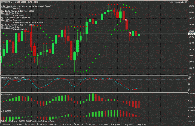Click the 12 Jun 2008 date label

click(x=5, y=124)
